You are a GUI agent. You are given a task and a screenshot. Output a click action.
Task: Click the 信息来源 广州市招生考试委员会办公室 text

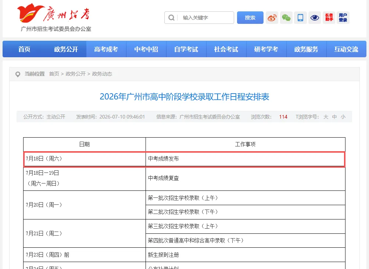tap(198, 117)
